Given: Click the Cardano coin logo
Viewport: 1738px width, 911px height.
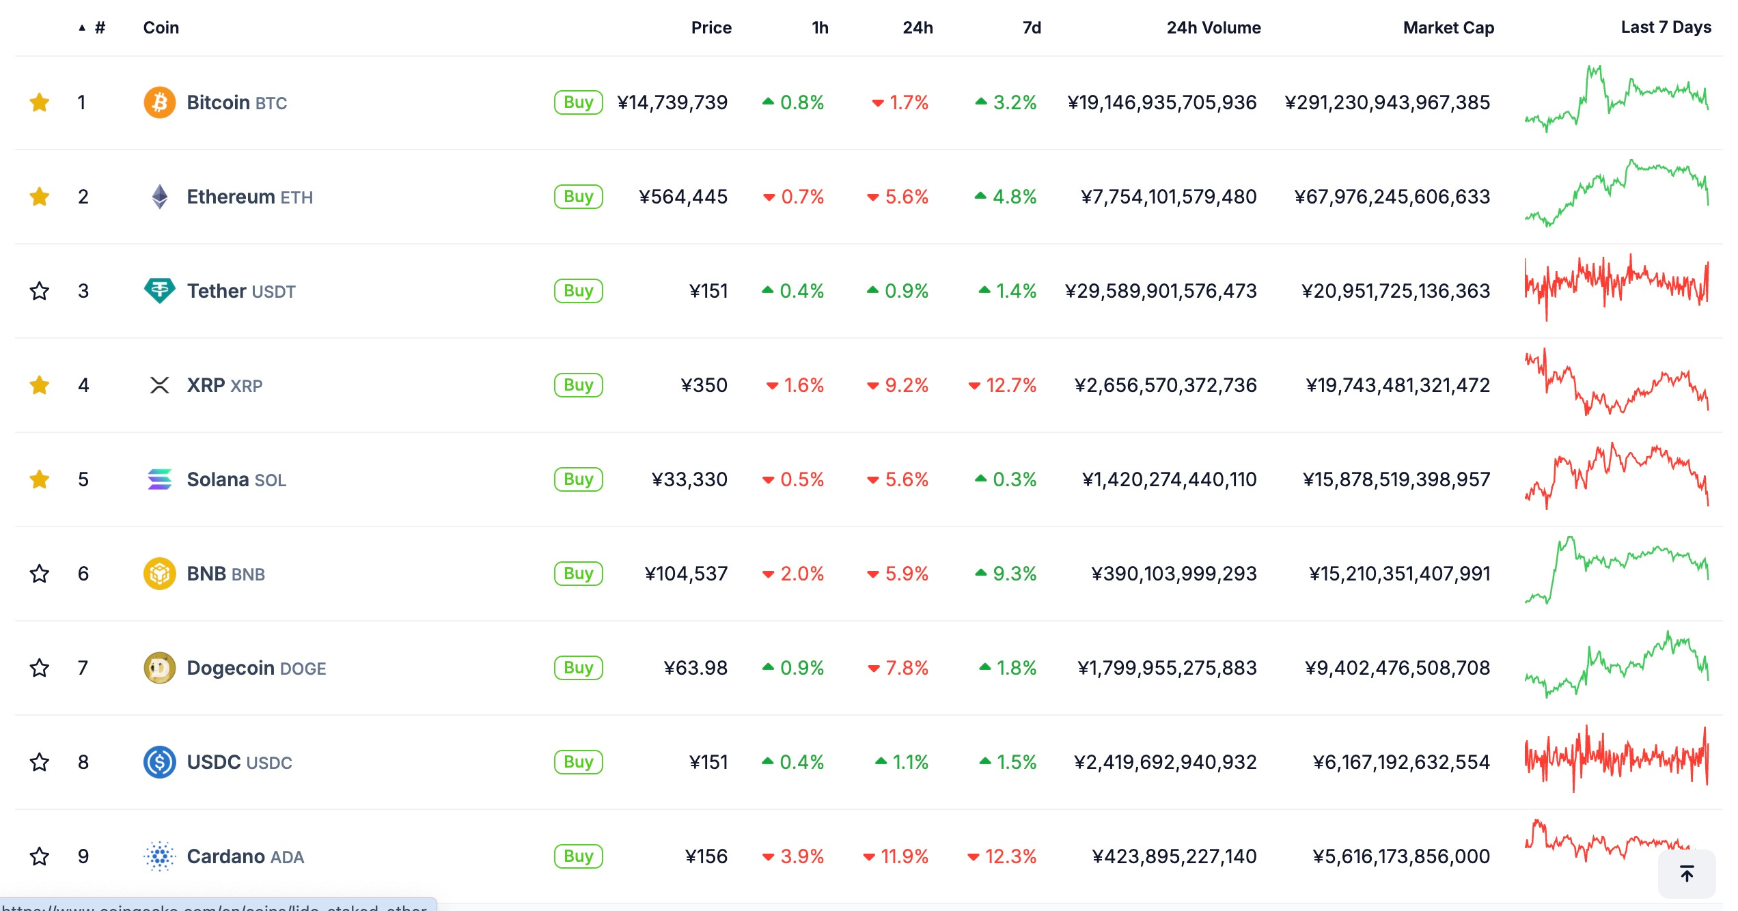Looking at the screenshot, I should point(159,856).
